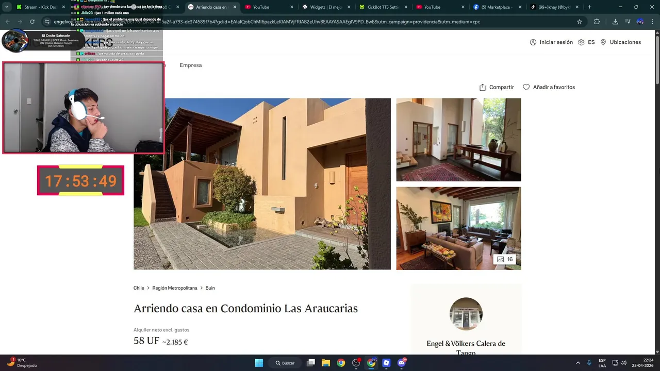
Task: Open network icon in system tray
Action: pyautogui.click(x=615, y=363)
